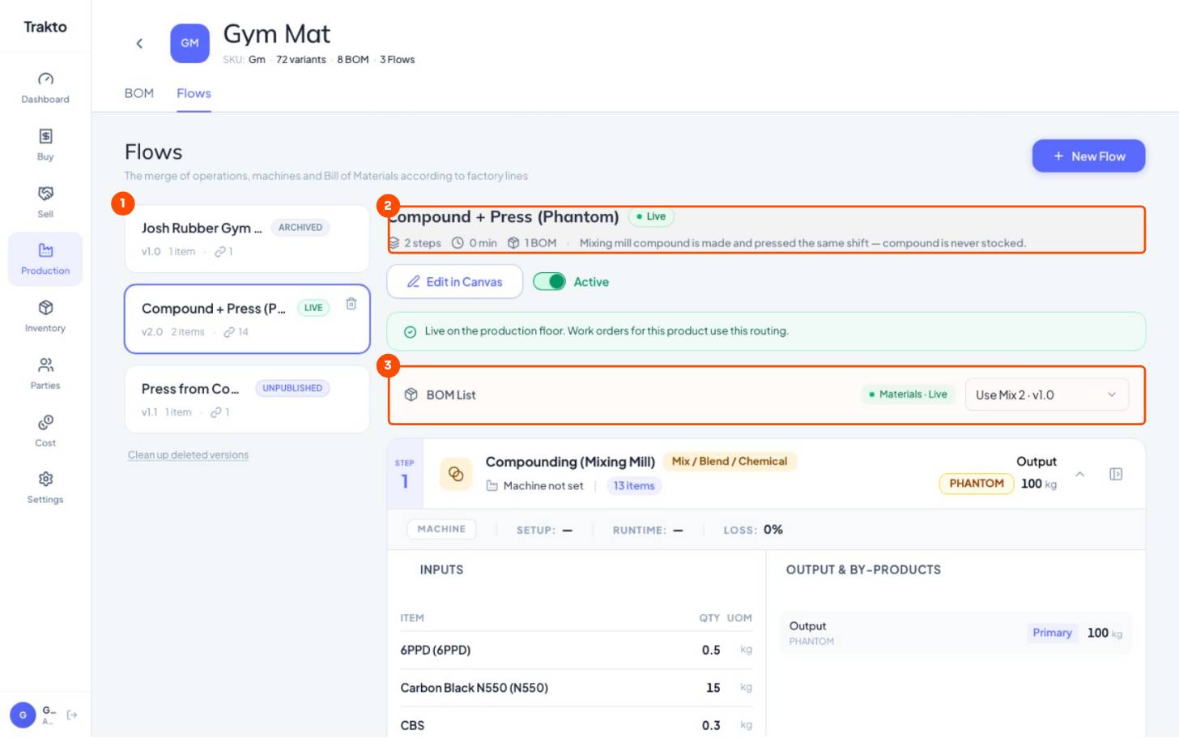Select the Production factory icon
Viewport: 1179px width, 738px height.
45,250
